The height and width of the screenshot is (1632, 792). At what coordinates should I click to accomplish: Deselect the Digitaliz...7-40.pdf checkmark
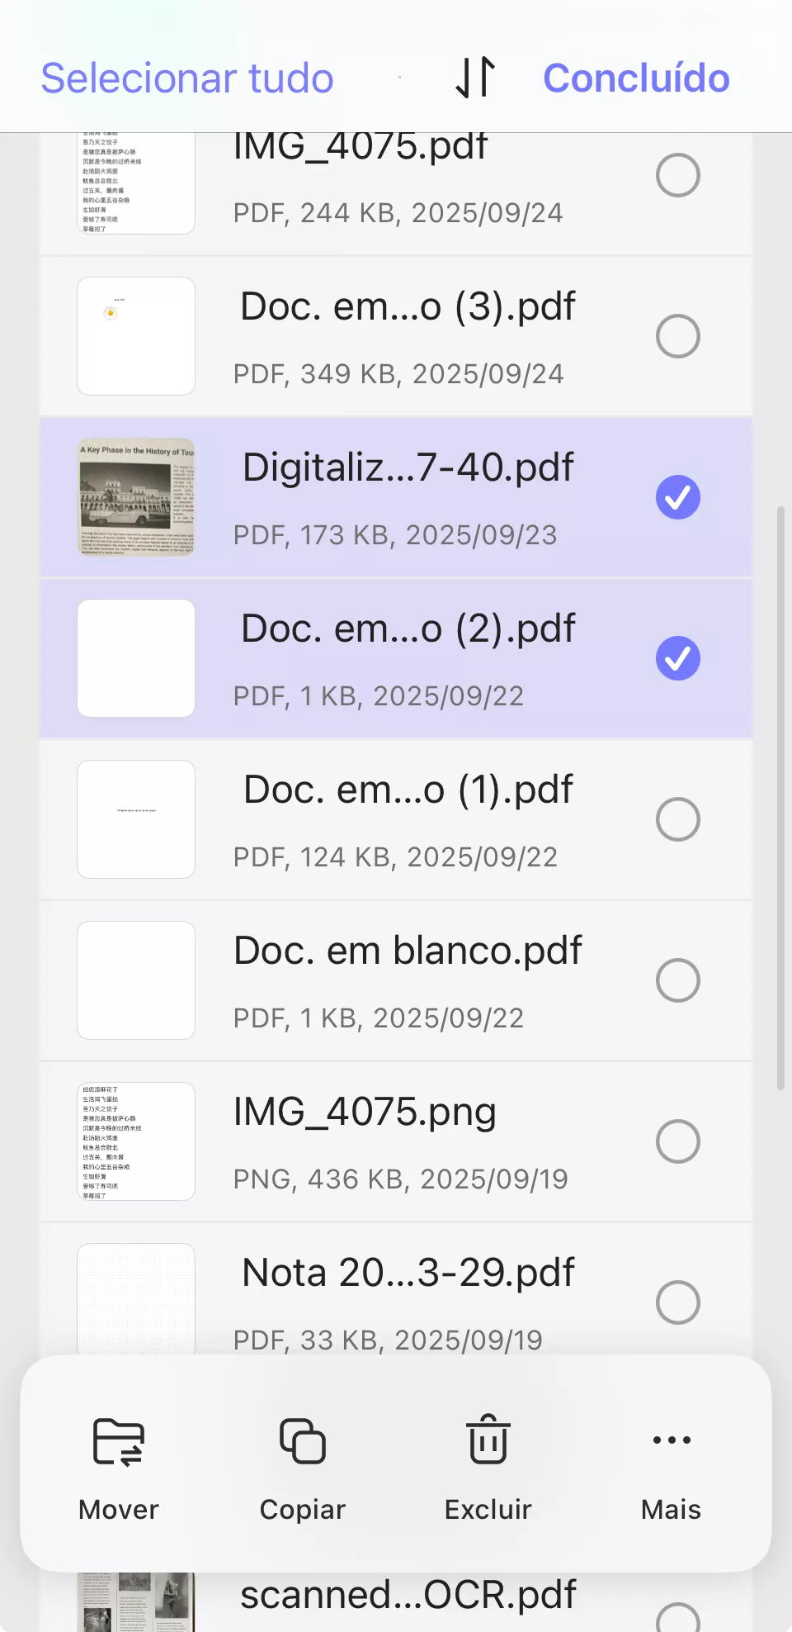point(678,497)
